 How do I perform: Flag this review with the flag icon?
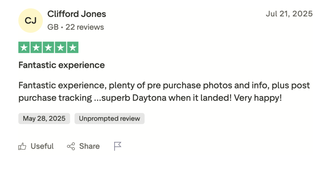tap(118, 146)
